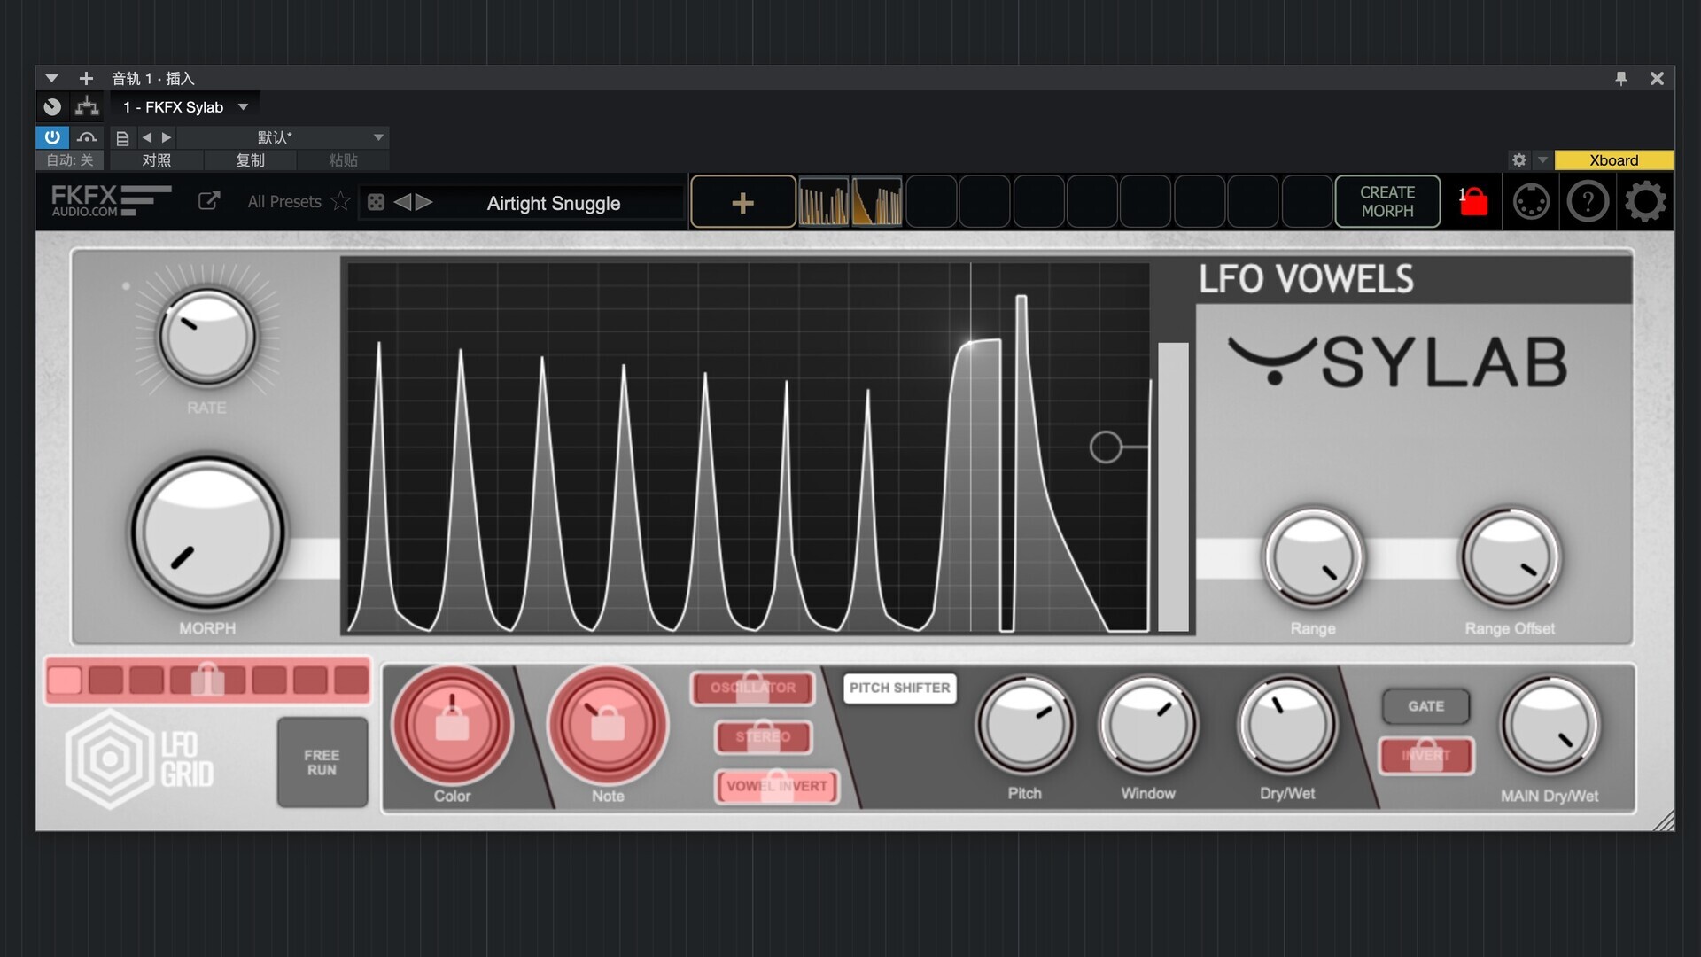Select the second waveform snapshot thumbnail
Image resolution: width=1701 pixels, height=957 pixels.
click(x=877, y=202)
